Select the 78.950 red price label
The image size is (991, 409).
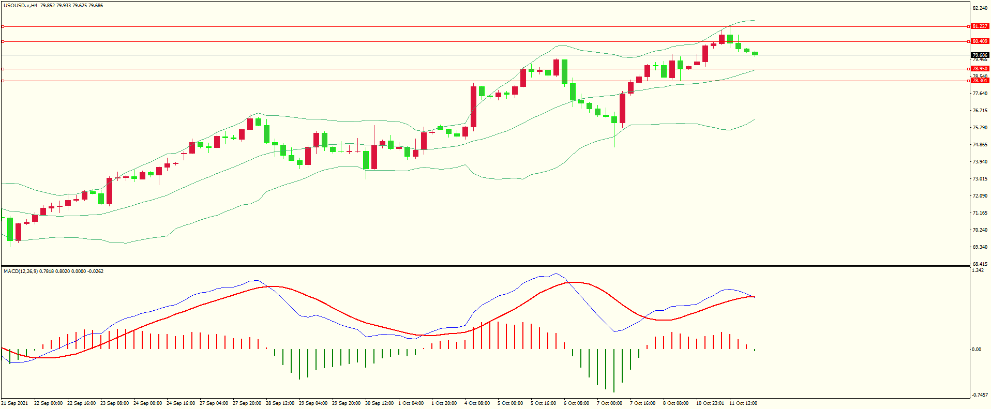click(x=980, y=69)
